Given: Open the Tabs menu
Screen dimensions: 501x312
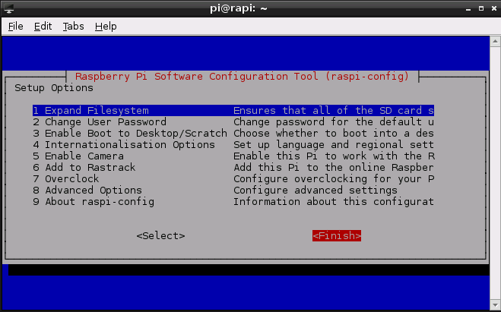Looking at the screenshot, I should [73, 26].
